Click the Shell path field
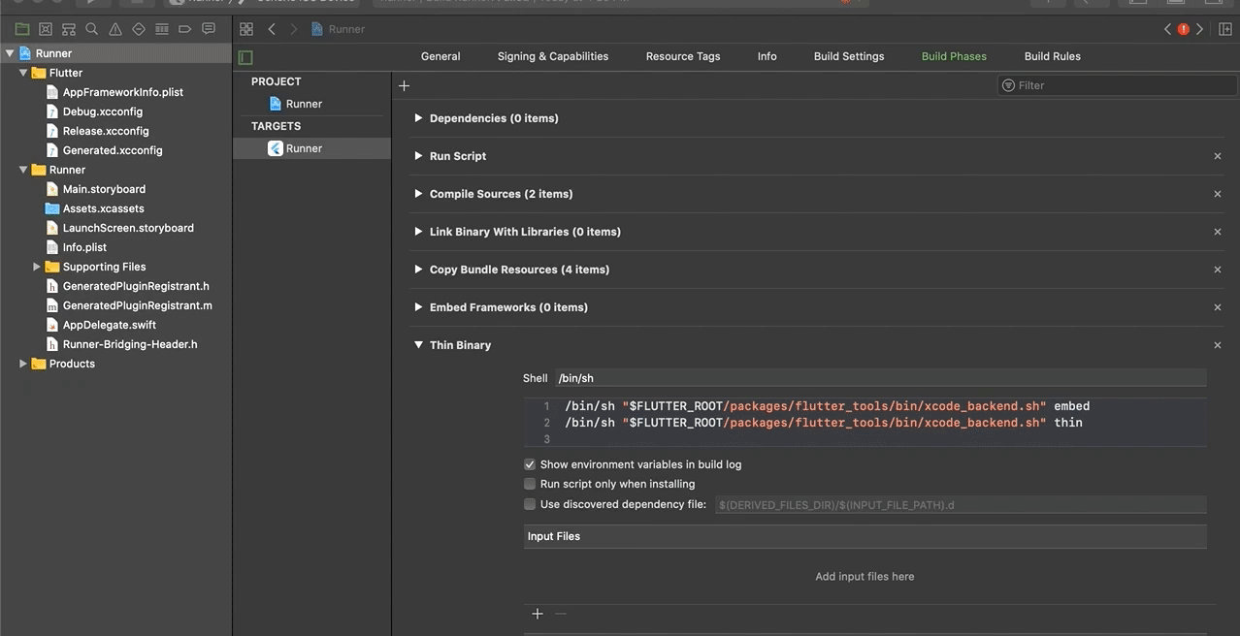Viewport: 1240px width, 636px height. click(881, 378)
